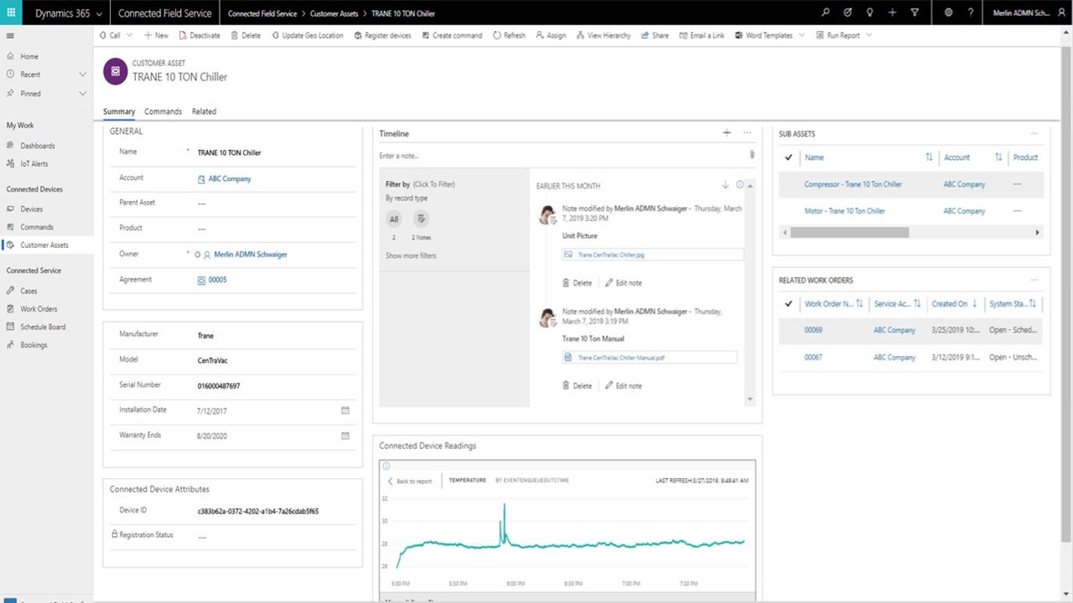Open the Word Templates dropdown arrow
The width and height of the screenshot is (1073, 603).
[x=801, y=35]
